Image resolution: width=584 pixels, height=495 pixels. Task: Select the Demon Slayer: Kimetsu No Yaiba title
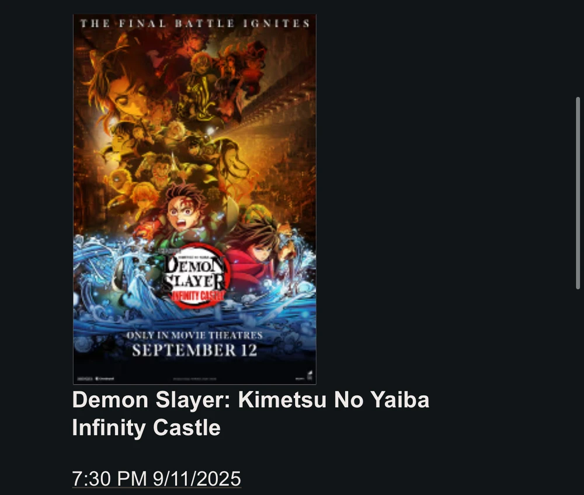[251, 400]
